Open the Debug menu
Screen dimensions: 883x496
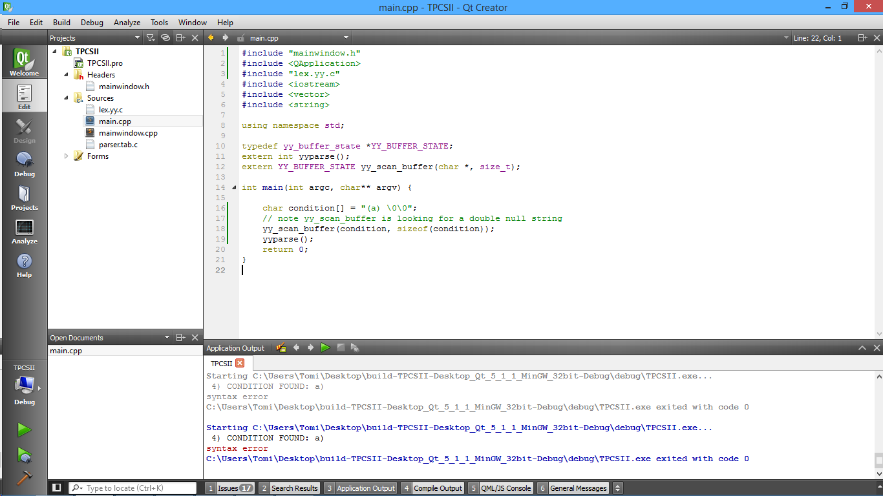(92, 22)
